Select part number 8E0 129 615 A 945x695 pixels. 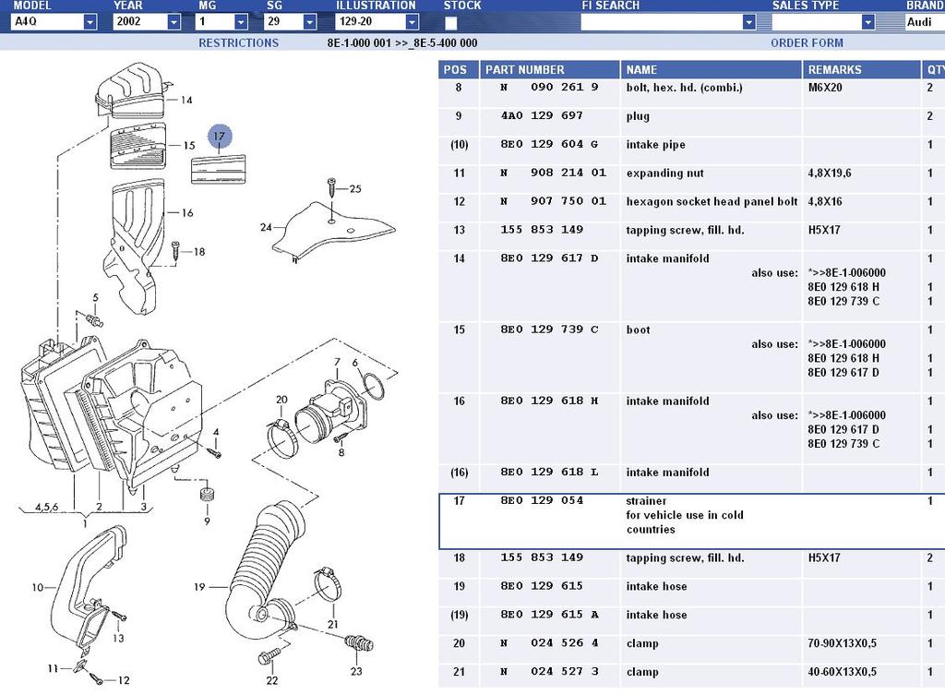click(x=549, y=615)
